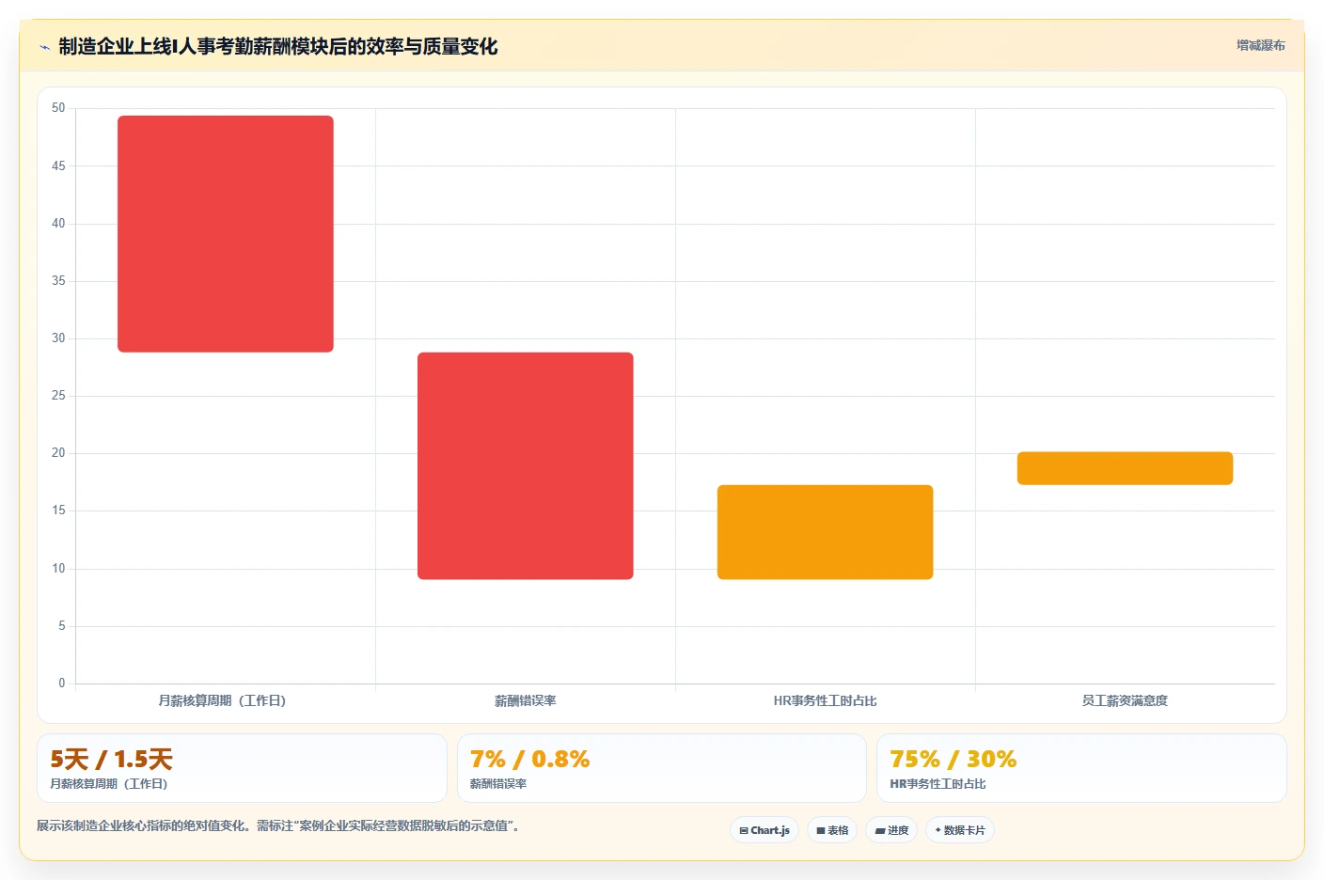Click the 5天 / 1.5天 stat value
The image size is (1324, 880).
[111, 760]
